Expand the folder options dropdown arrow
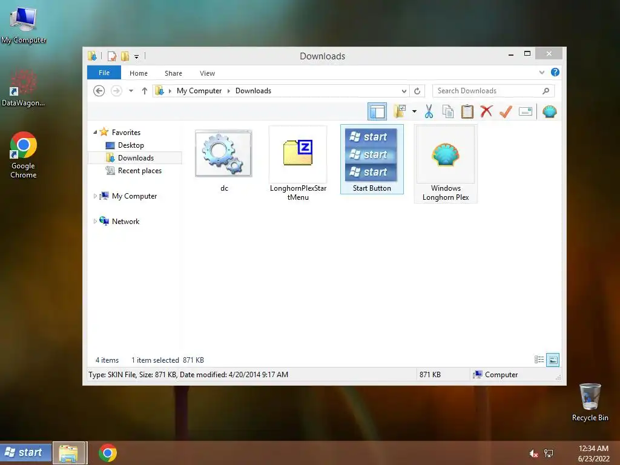Screen dimensions: 620x465 point(414,111)
